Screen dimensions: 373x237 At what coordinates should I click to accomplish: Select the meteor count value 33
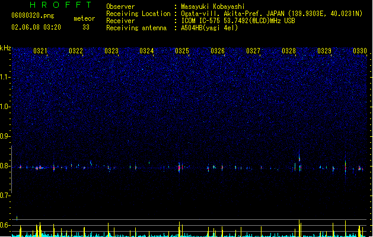(x=86, y=27)
